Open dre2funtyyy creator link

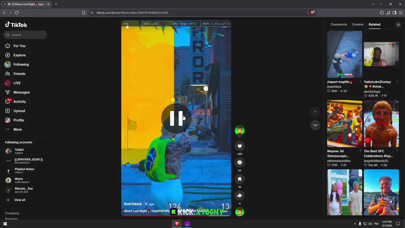tap(372, 92)
